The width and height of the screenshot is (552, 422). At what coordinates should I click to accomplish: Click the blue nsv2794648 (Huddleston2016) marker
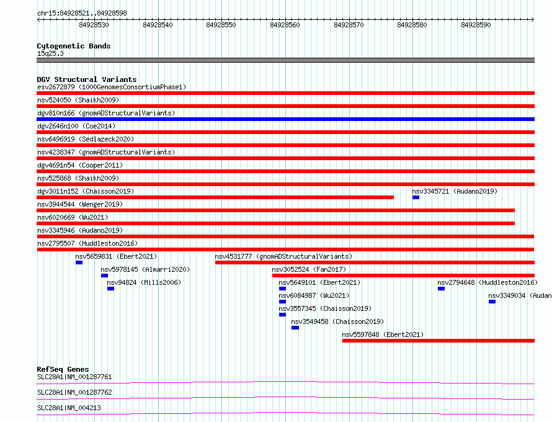441,289
